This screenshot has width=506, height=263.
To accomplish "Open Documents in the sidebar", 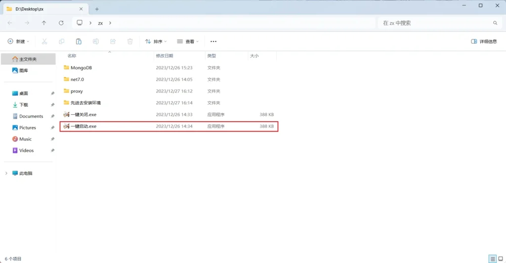I will pyautogui.click(x=28, y=116).
